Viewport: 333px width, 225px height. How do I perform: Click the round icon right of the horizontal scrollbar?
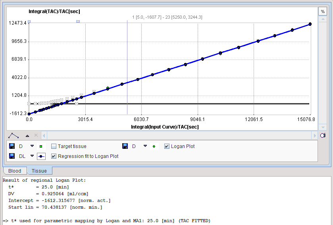click(x=323, y=135)
